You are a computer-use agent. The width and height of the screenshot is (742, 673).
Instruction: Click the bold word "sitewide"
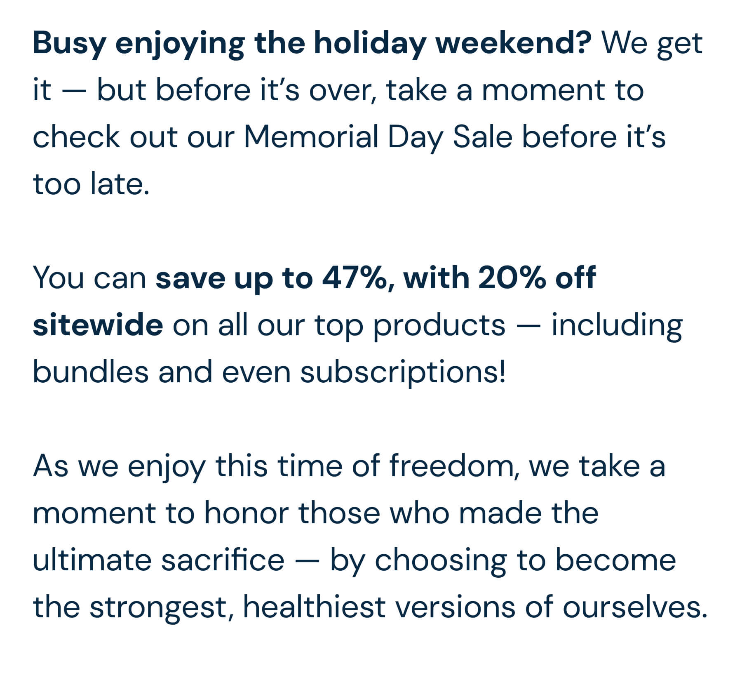point(98,325)
